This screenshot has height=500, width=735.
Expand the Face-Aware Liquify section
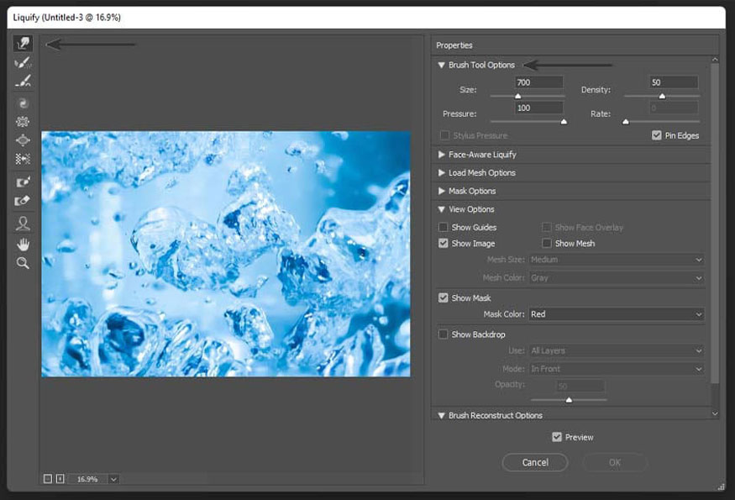tap(442, 155)
